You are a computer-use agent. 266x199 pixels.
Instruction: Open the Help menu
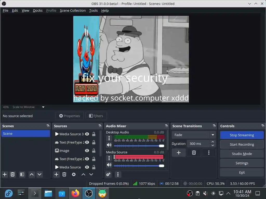[105, 10]
